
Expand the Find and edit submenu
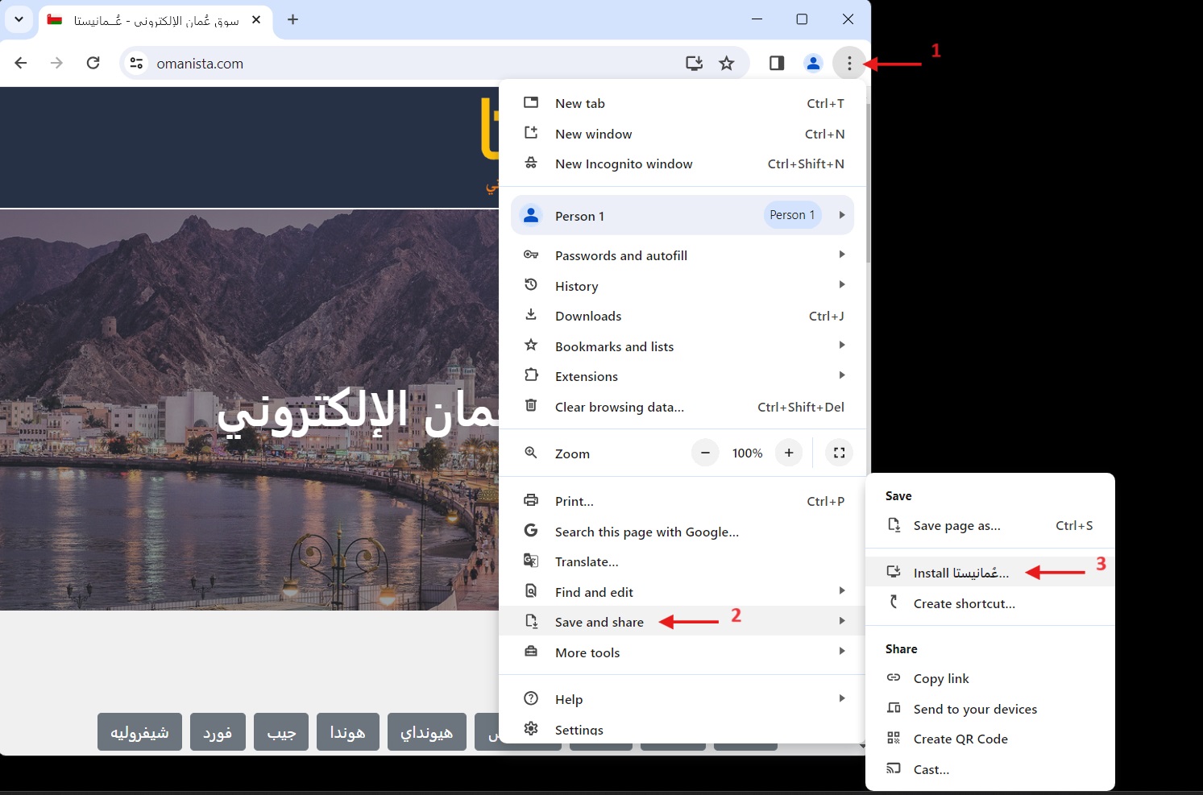point(682,592)
